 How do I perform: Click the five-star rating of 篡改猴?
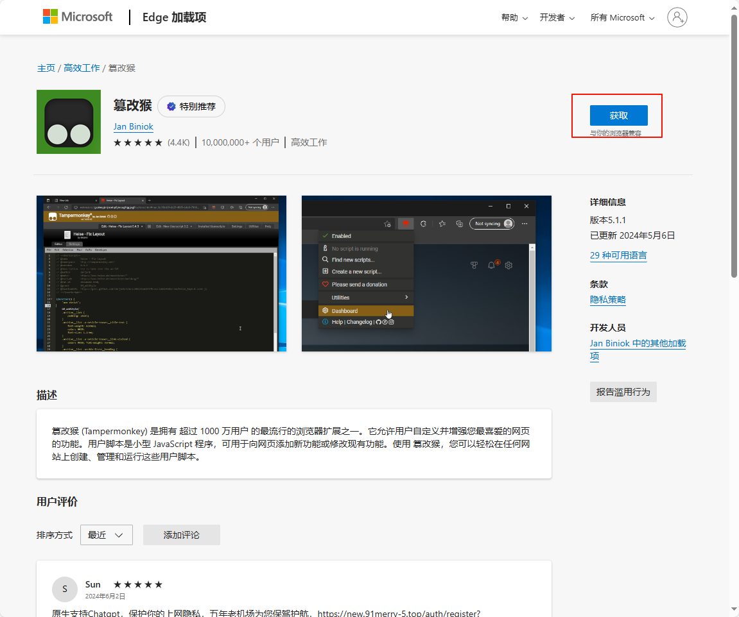tap(137, 142)
